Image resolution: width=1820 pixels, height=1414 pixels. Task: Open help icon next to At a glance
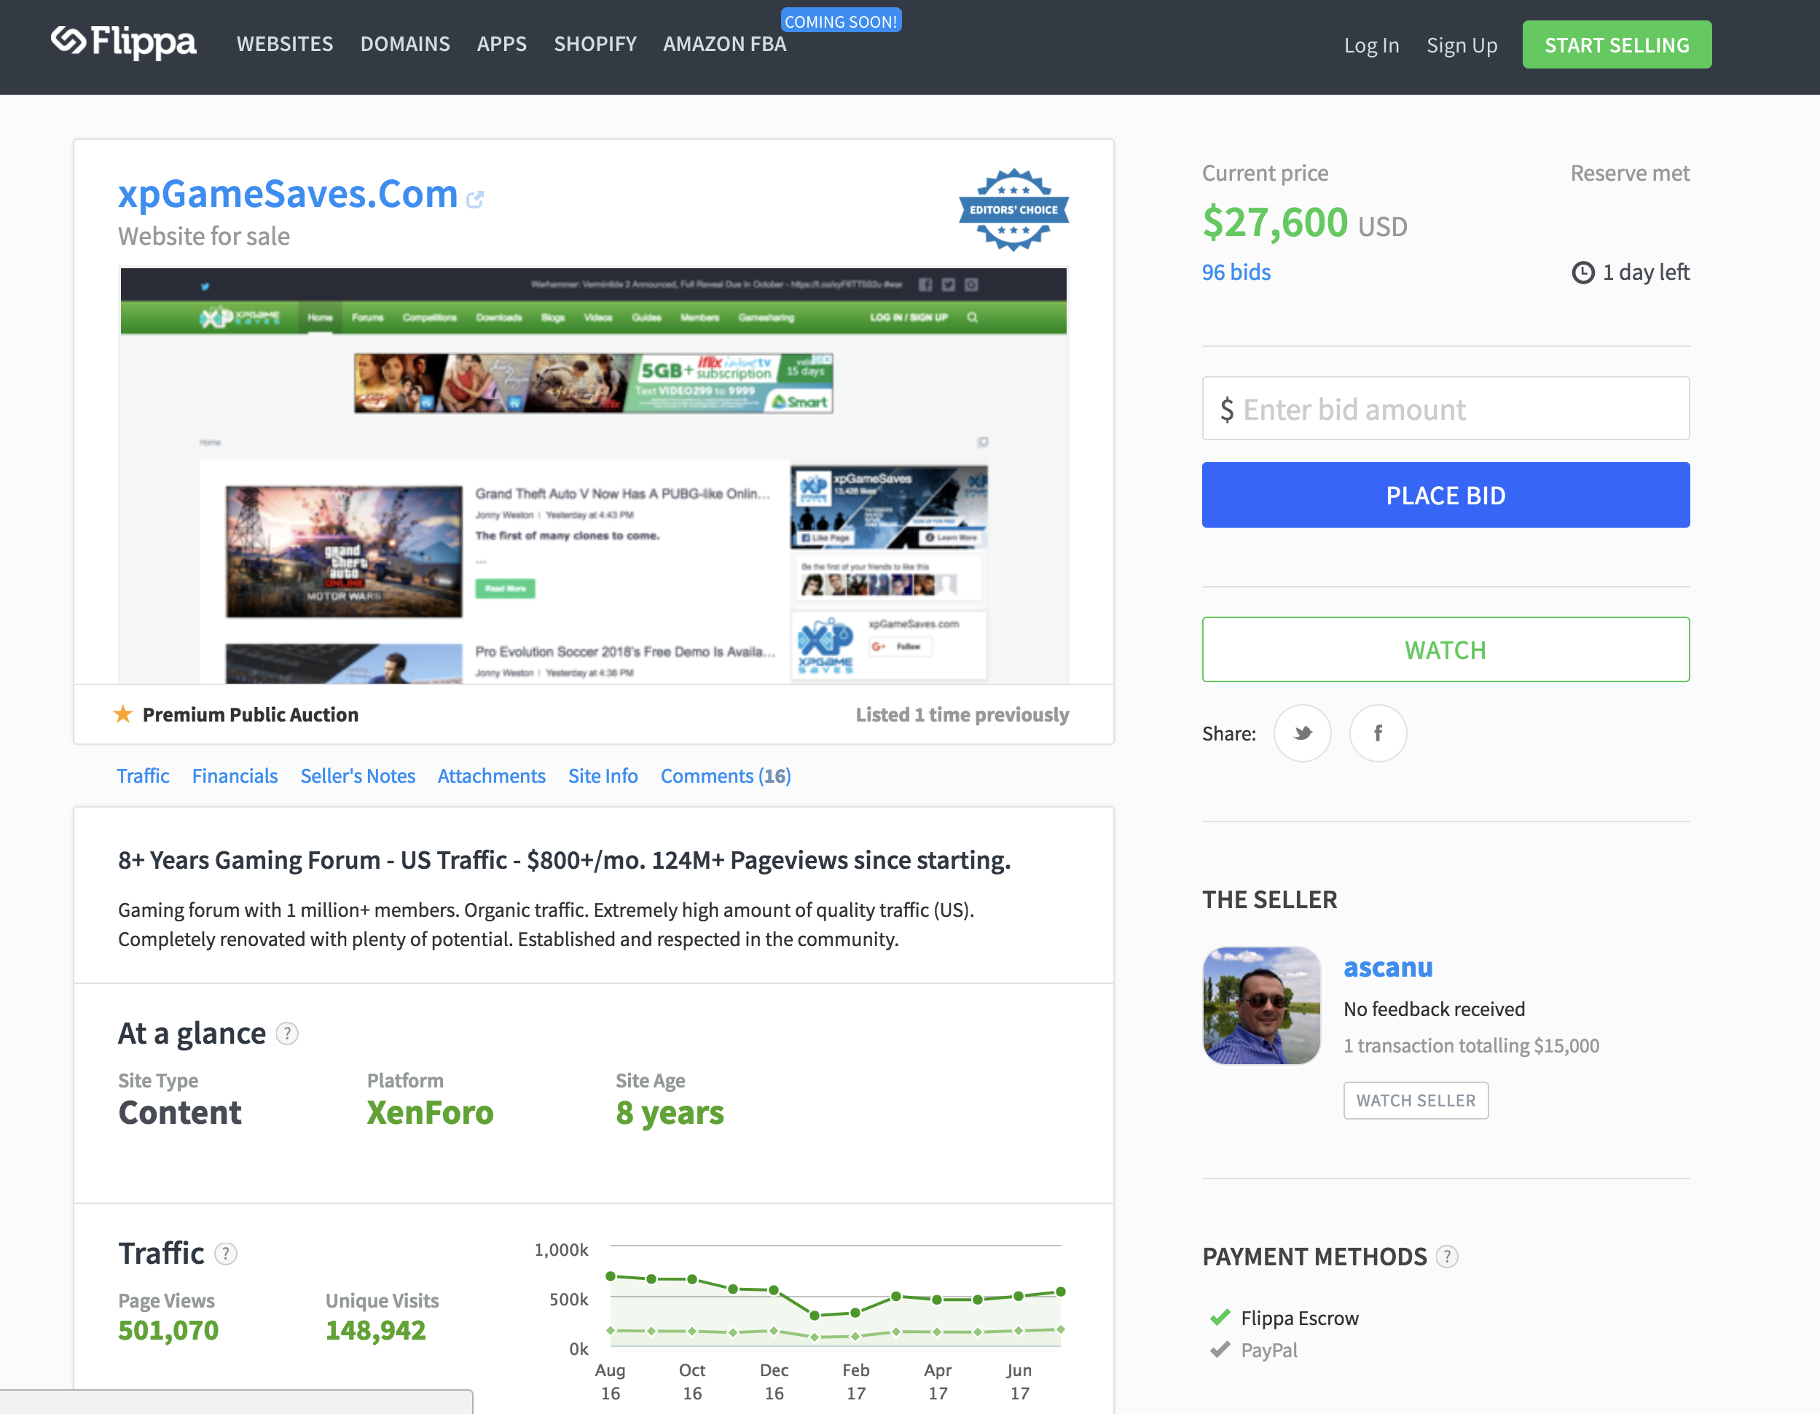point(286,1034)
